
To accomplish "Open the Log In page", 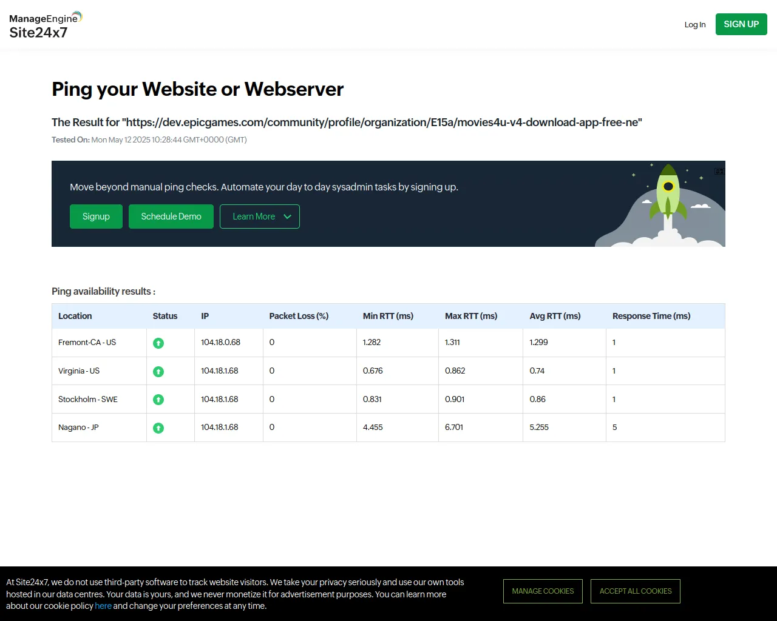I will coord(694,25).
